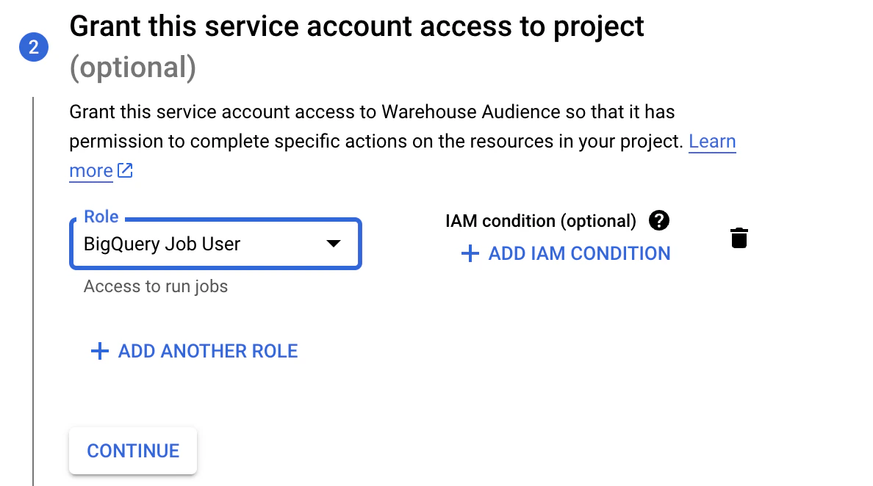Select the dropdown arrow in the Role field

[334, 244]
